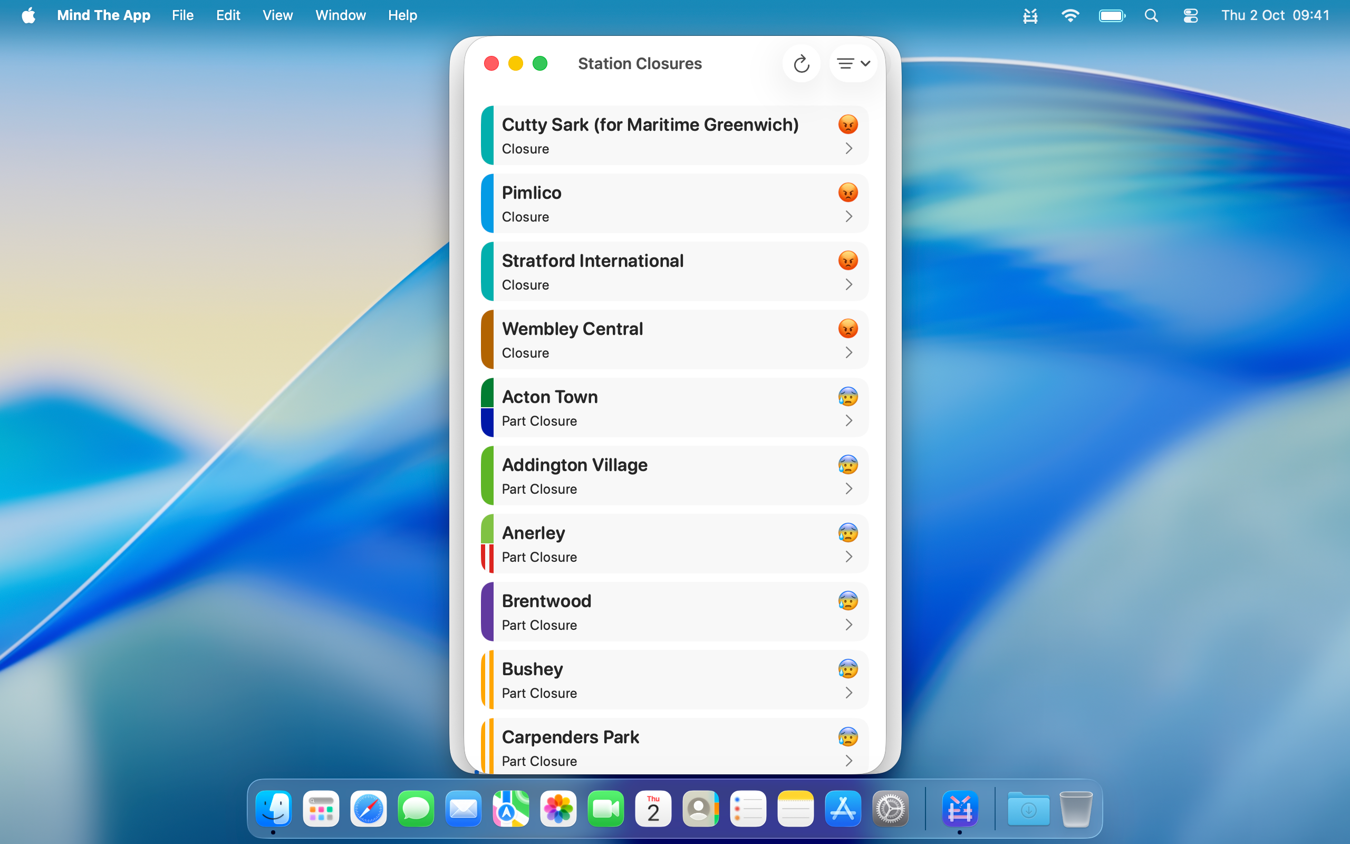The width and height of the screenshot is (1350, 844).
Task: Open System Settings from the Dock
Action: pos(890,808)
